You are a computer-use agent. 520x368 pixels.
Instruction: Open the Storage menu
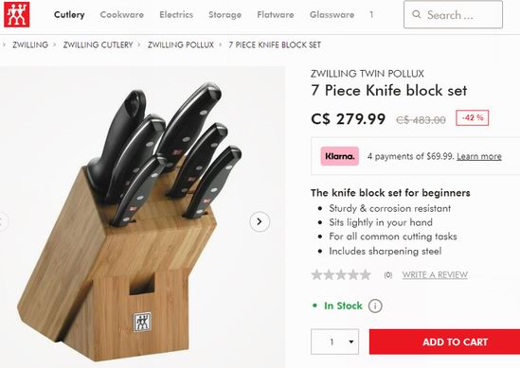click(x=224, y=14)
